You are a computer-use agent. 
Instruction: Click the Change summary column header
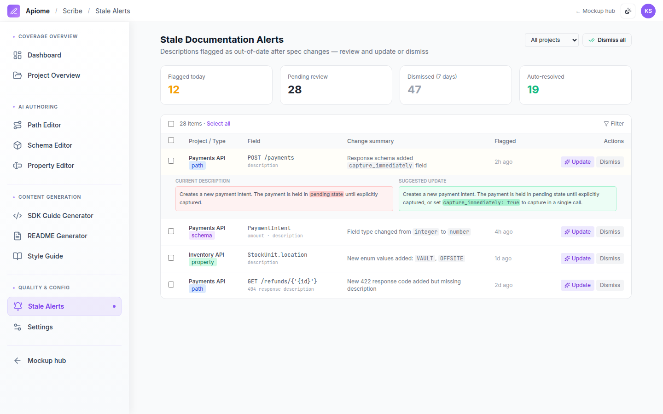point(370,141)
